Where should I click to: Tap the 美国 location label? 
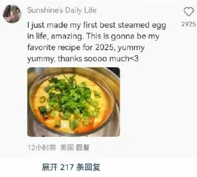point(67,148)
